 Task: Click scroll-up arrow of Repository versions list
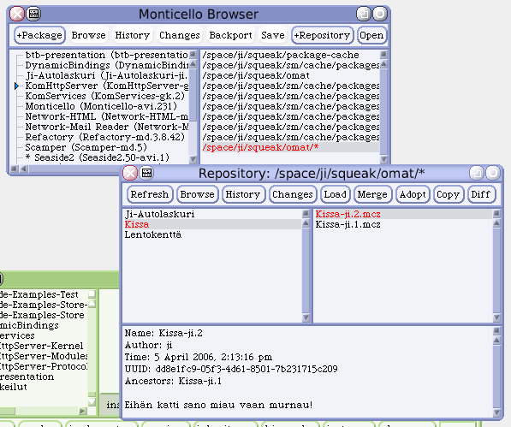(x=496, y=223)
